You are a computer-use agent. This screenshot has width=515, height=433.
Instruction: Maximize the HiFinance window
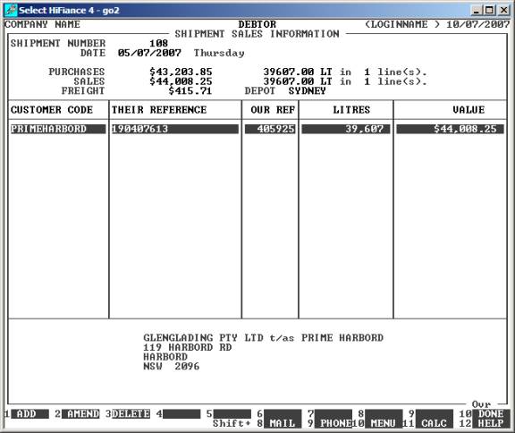489,10
